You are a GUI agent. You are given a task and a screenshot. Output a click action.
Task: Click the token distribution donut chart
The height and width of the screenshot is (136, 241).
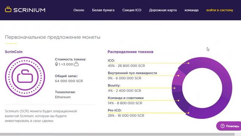[x=202, y=88]
